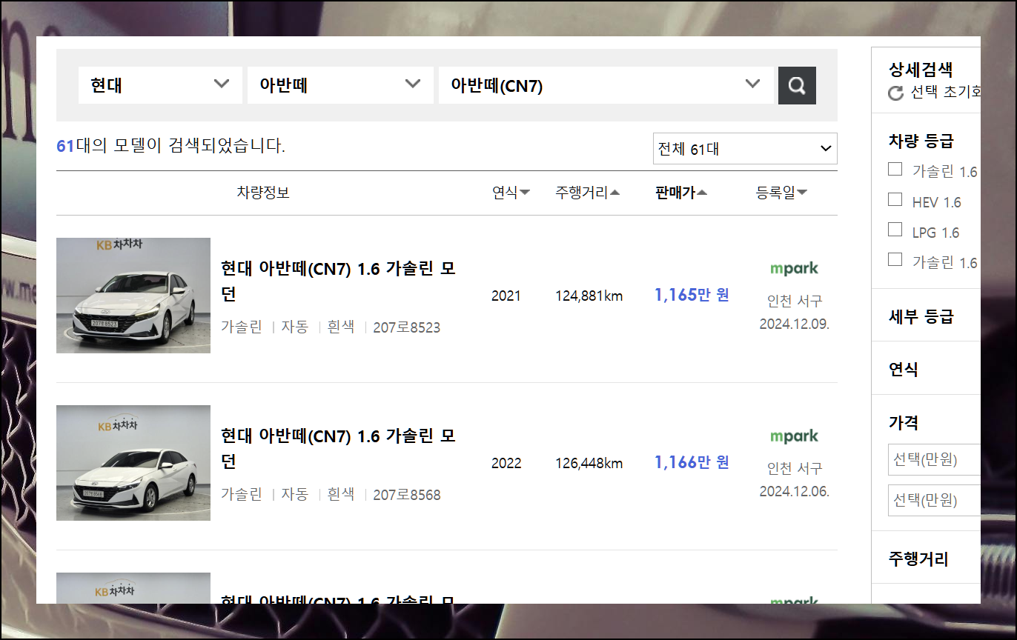The height and width of the screenshot is (640, 1017).
Task: Click mpark logo on 207로8568 listing
Action: tap(794, 436)
